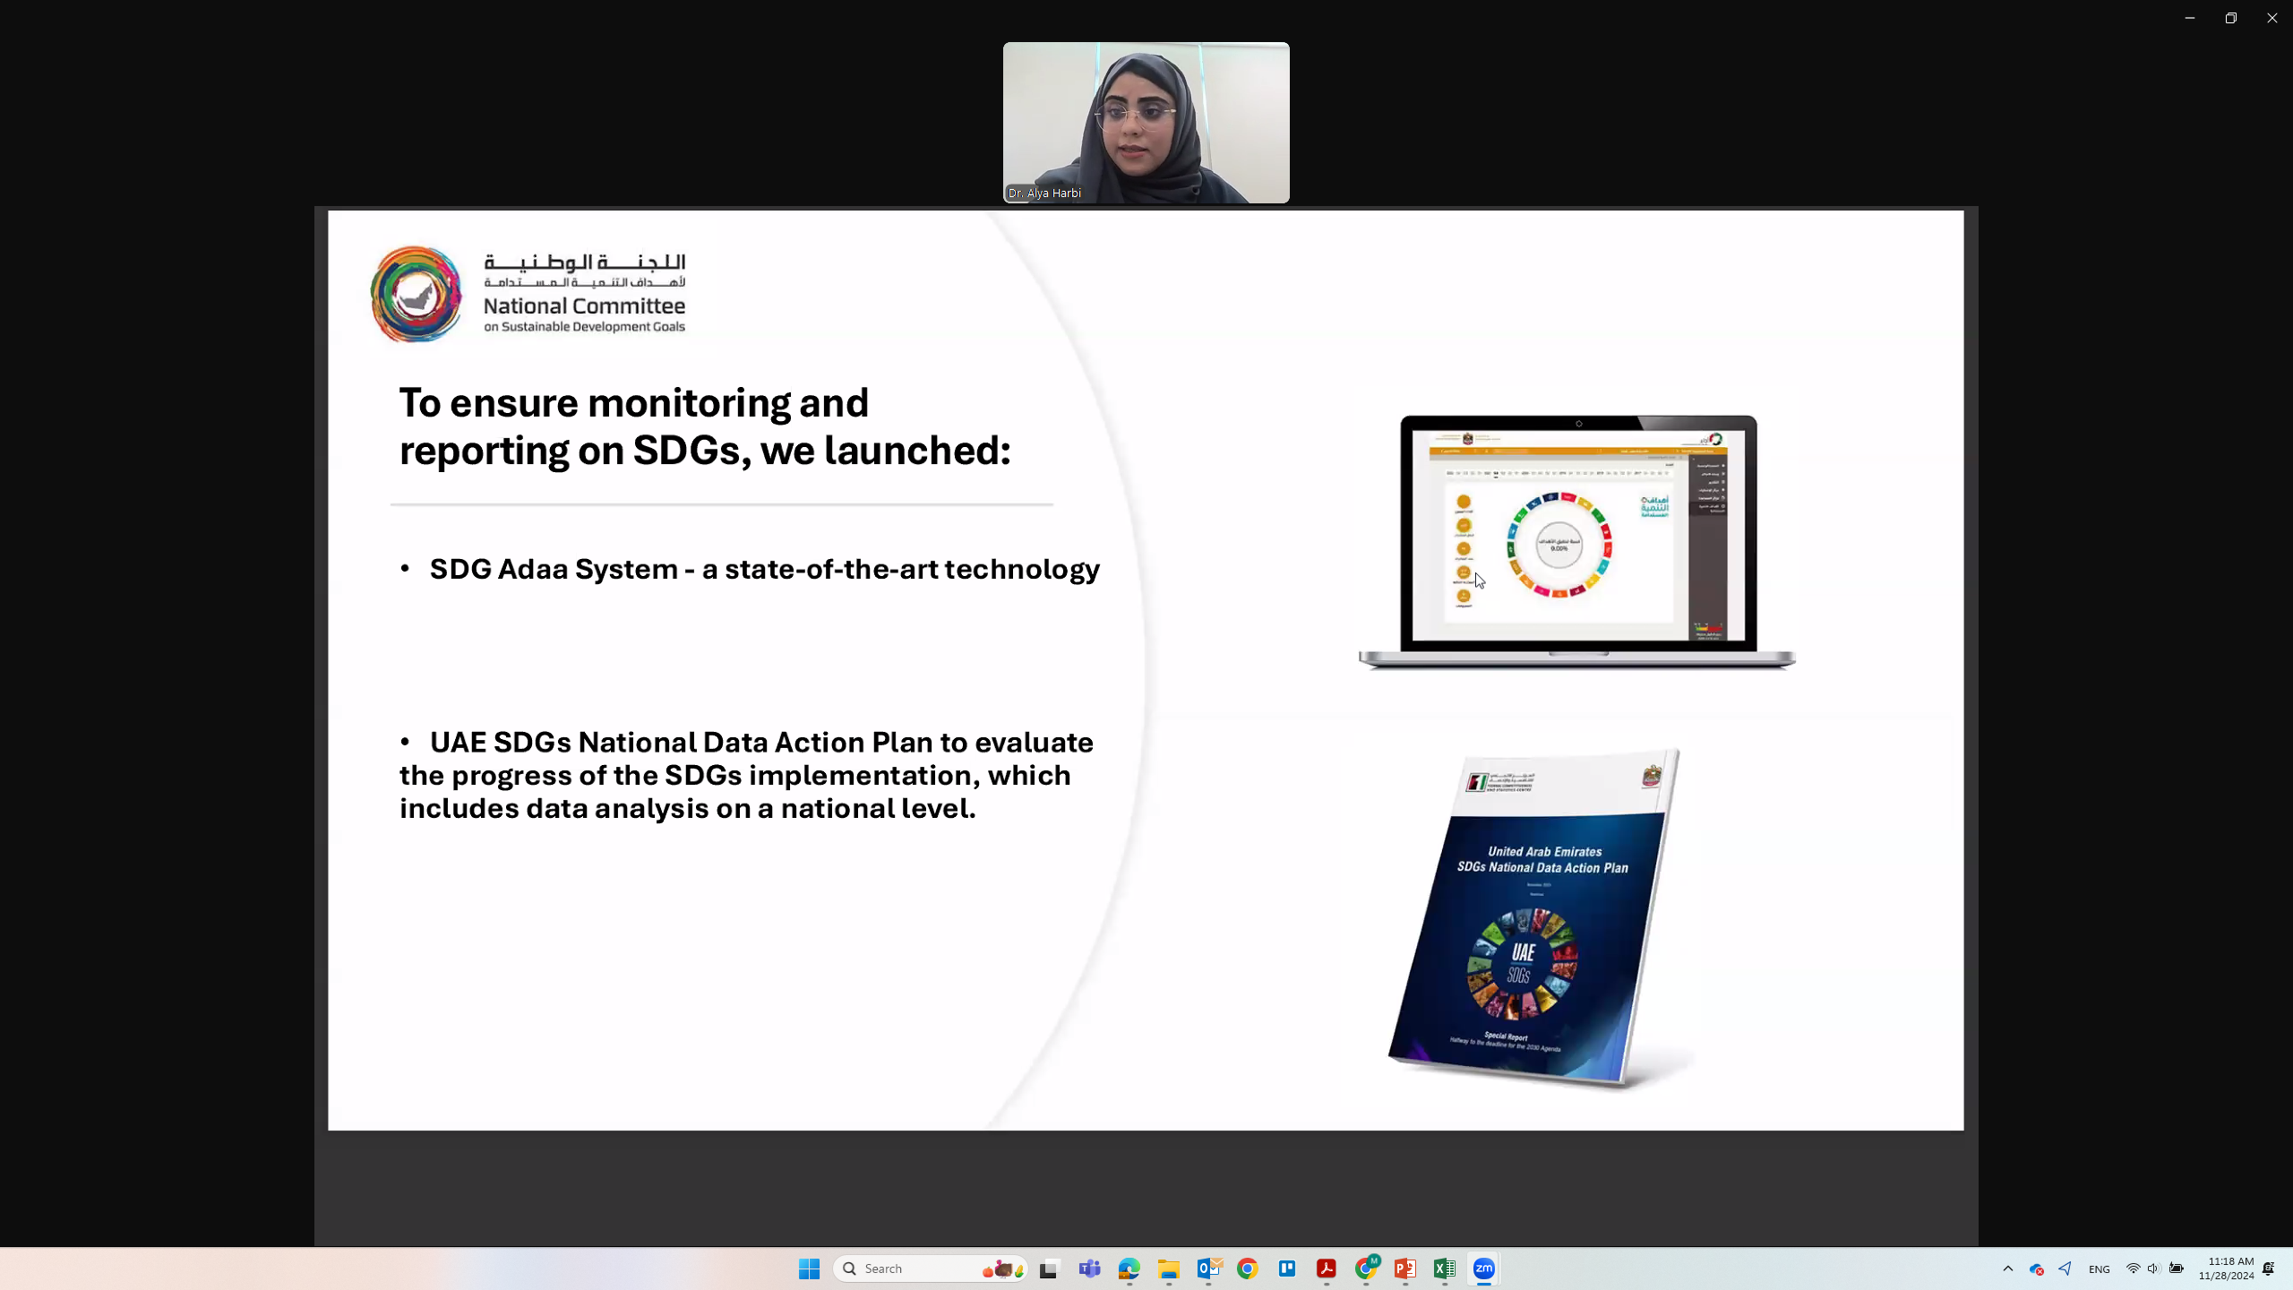
Task: Click the Zoom taskbar icon
Action: click(x=1484, y=1268)
